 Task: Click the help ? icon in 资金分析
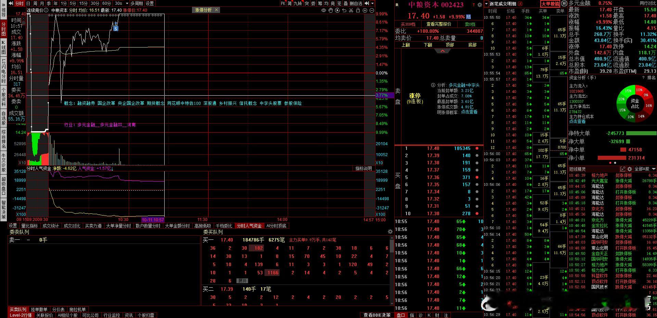pyautogui.click(x=643, y=78)
